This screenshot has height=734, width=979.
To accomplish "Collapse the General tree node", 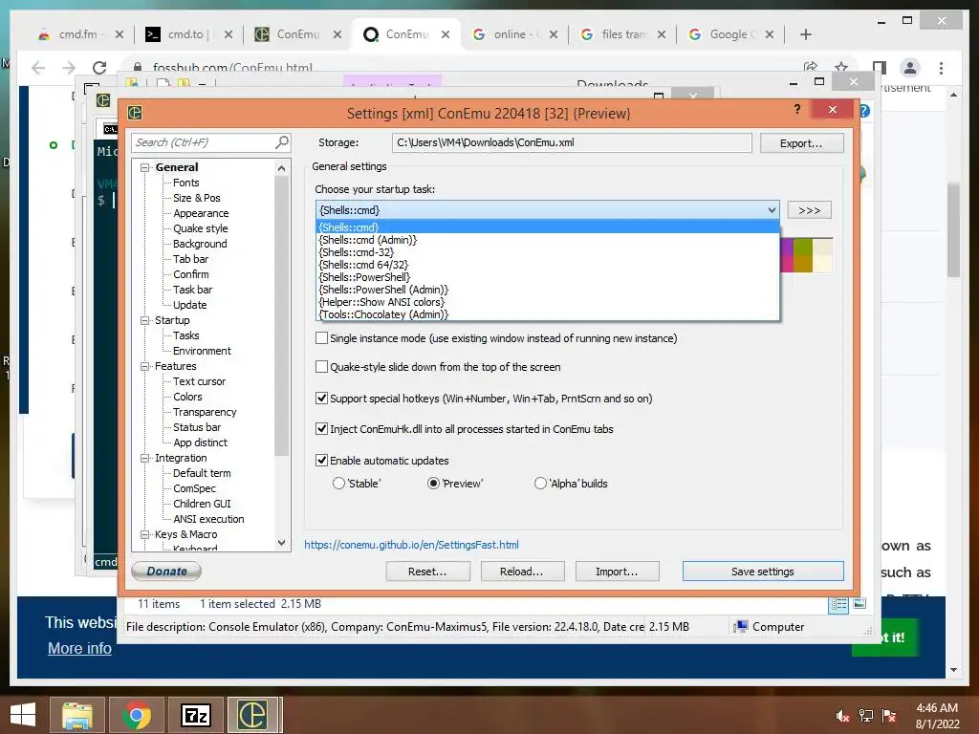I will point(145,167).
